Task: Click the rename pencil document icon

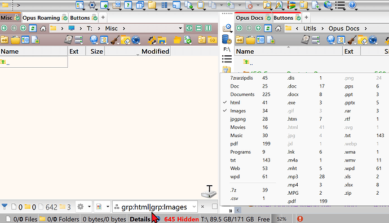Action: coord(279,5)
